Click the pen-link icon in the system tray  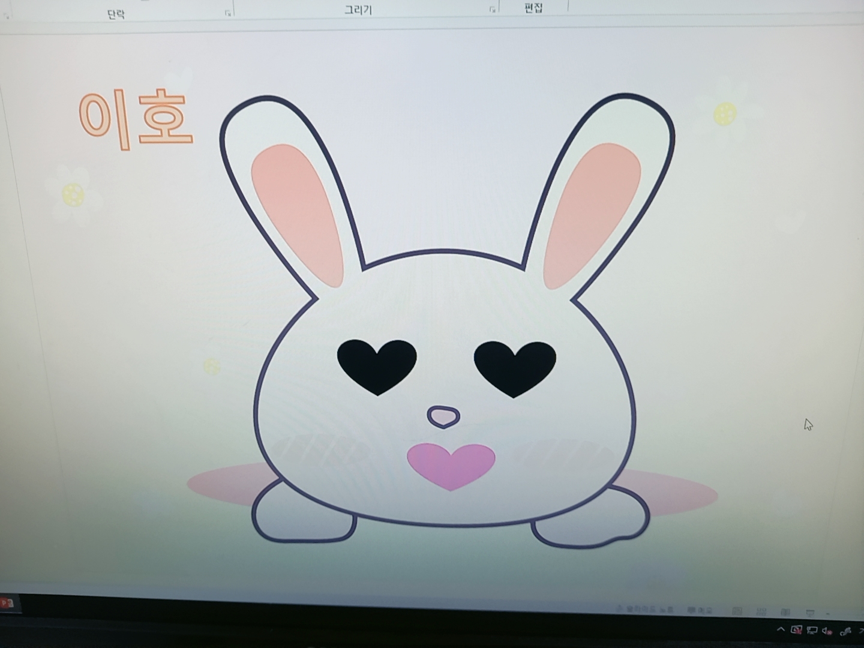click(845, 631)
